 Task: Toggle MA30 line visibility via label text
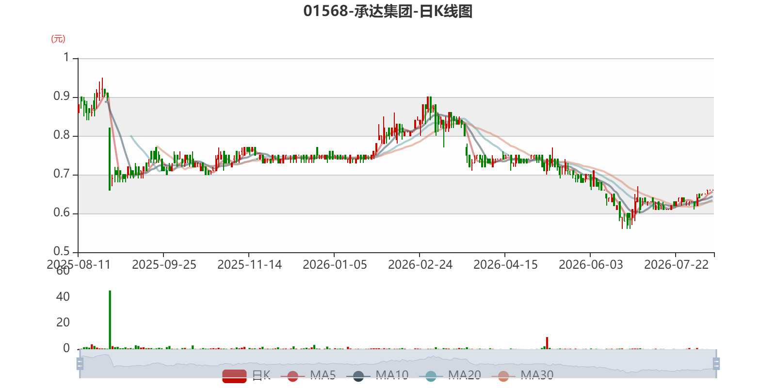(537, 375)
